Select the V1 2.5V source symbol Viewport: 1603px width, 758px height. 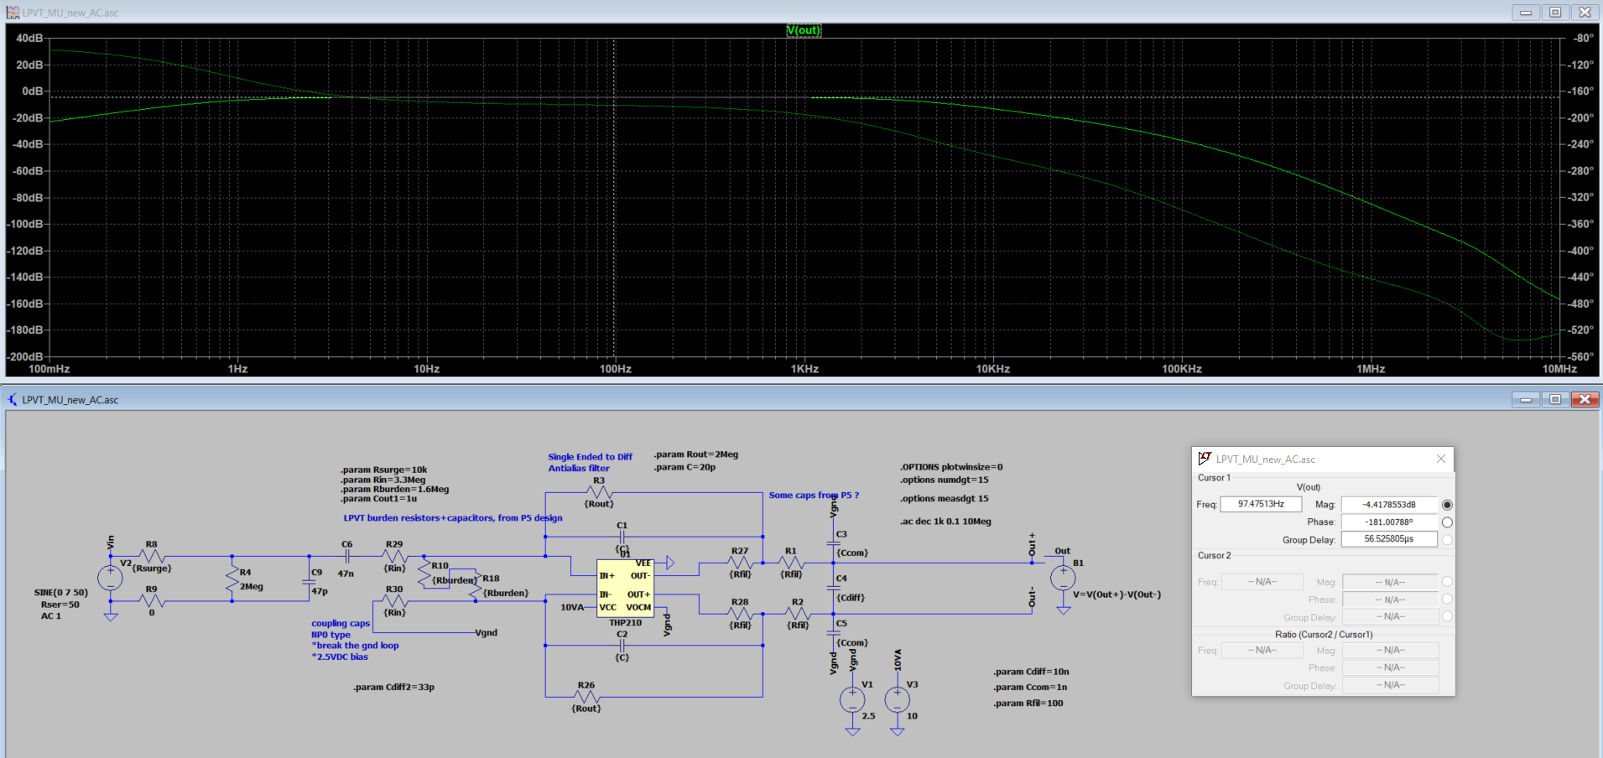(x=852, y=698)
